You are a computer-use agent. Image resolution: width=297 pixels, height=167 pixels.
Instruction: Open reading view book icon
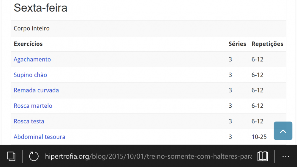click(x=263, y=156)
